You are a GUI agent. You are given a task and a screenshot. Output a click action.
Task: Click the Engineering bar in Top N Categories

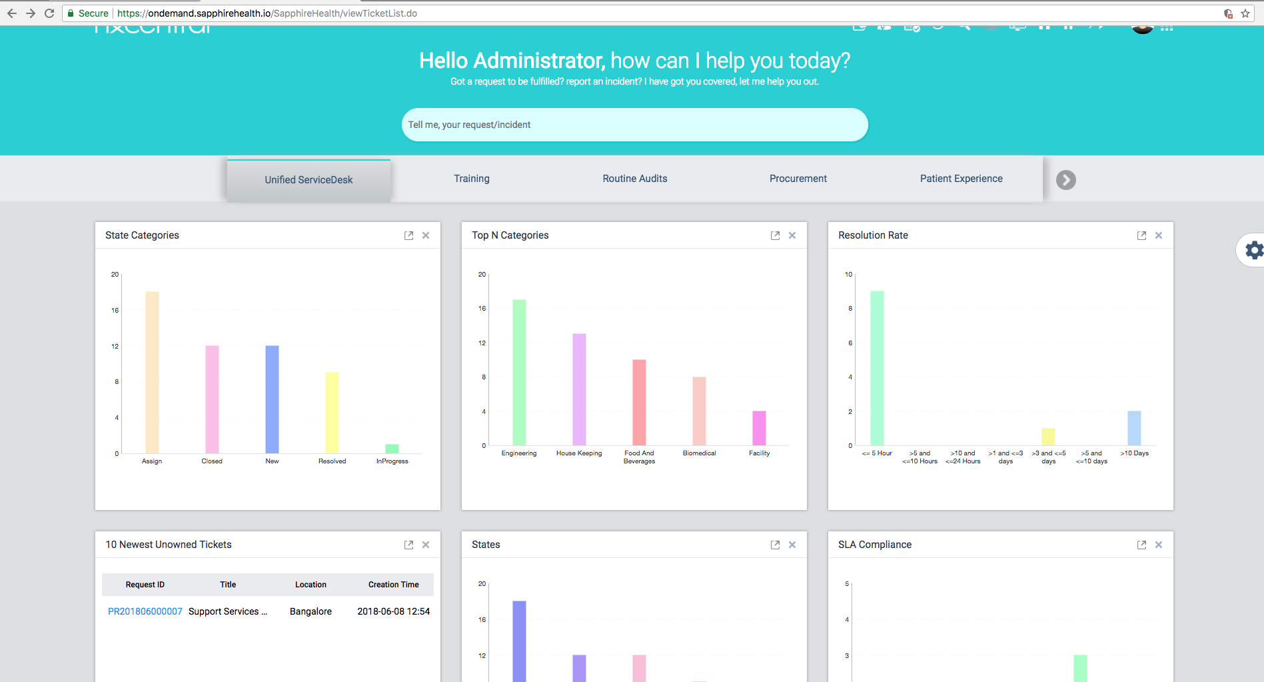click(x=519, y=373)
